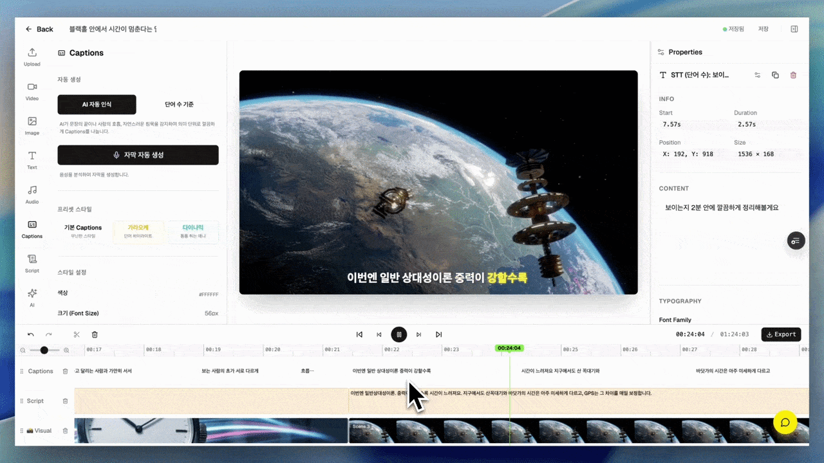Image resolution: width=824 pixels, height=463 pixels.
Task: Click the Export button
Action: coord(781,334)
